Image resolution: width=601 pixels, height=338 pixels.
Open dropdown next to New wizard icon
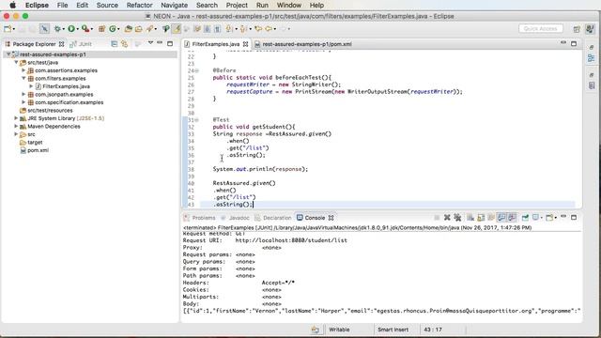pyautogui.click(x=14, y=29)
